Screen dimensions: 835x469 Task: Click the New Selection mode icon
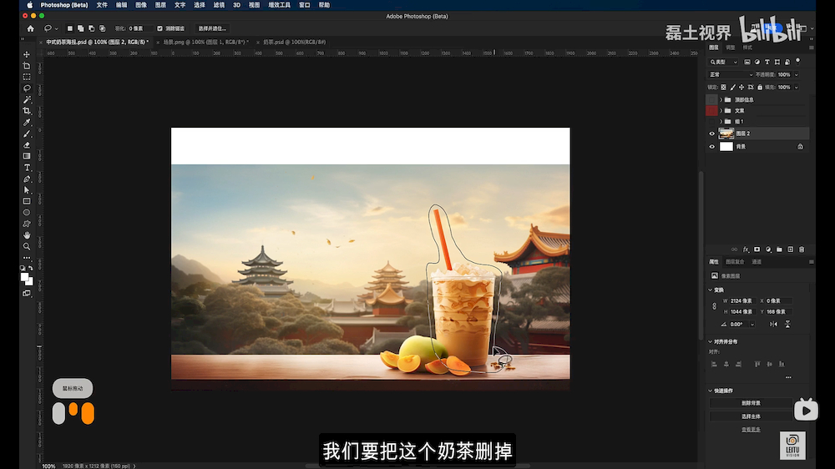click(x=70, y=28)
